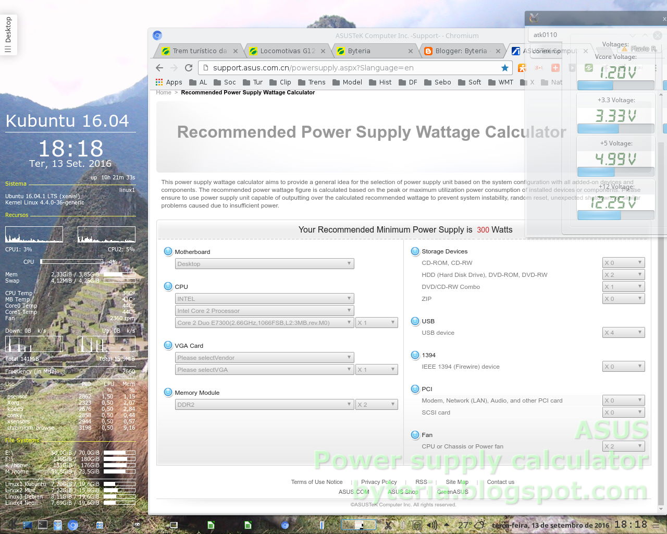The height and width of the screenshot is (534, 667).
Task: Open the Core 2 Duo E7300 model dropdown
Action: point(265,323)
